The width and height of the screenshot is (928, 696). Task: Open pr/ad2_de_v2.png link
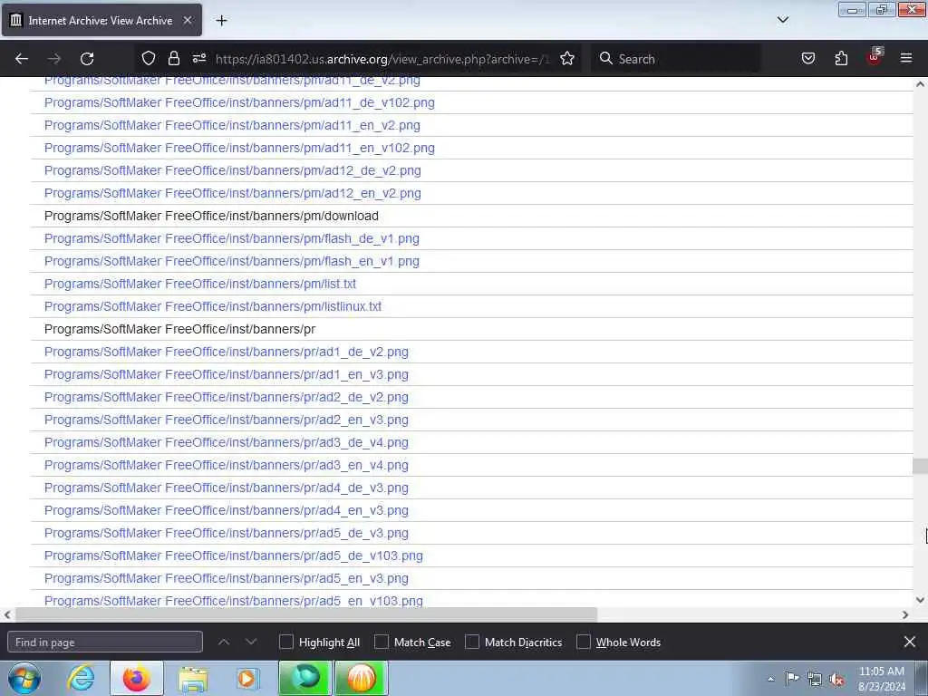point(226,397)
